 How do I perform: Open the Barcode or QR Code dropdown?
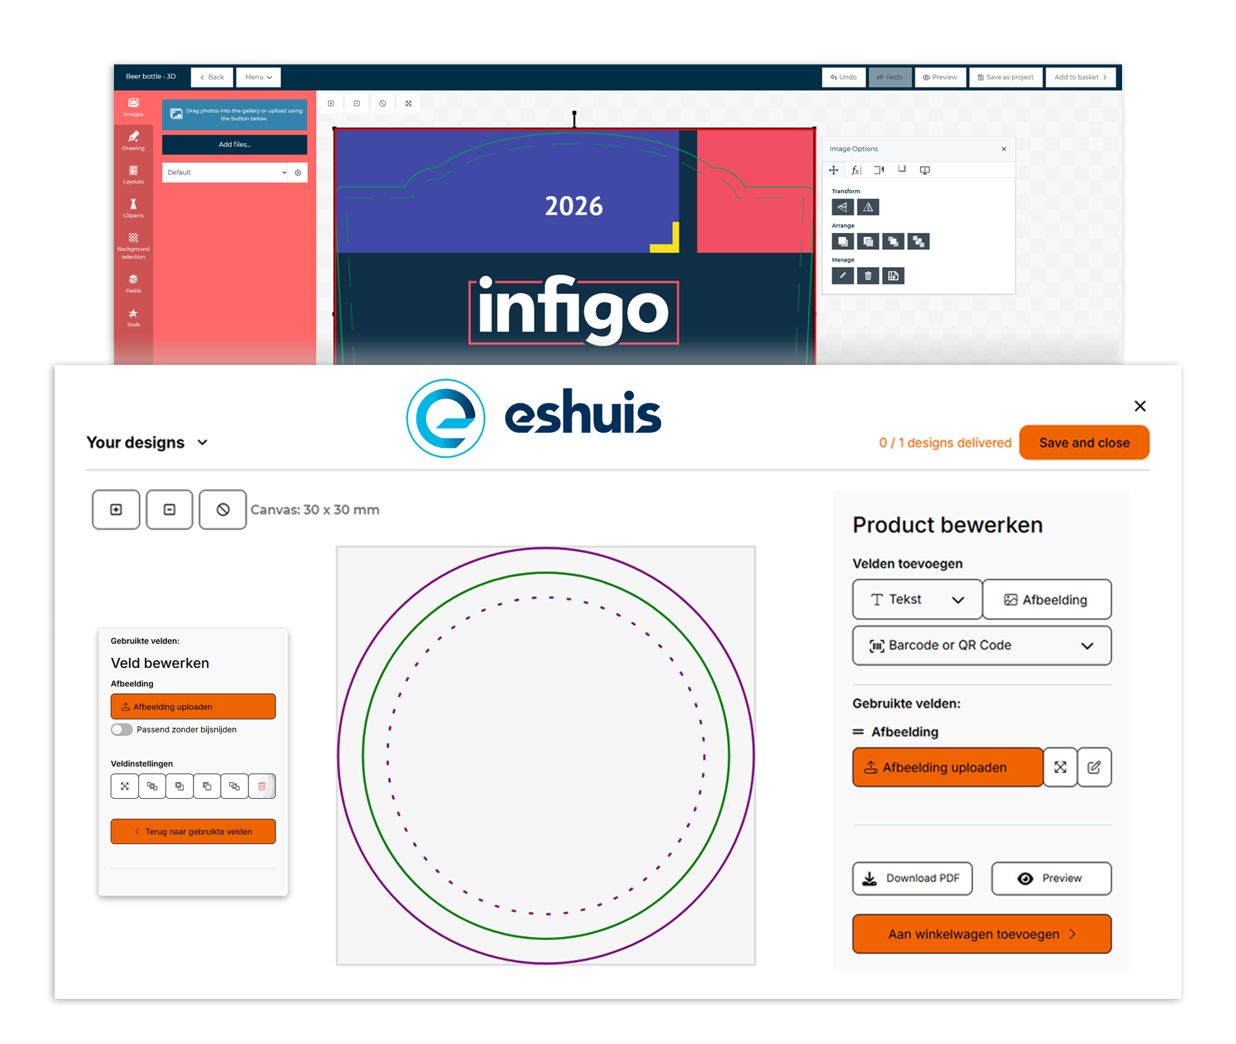coord(982,646)
